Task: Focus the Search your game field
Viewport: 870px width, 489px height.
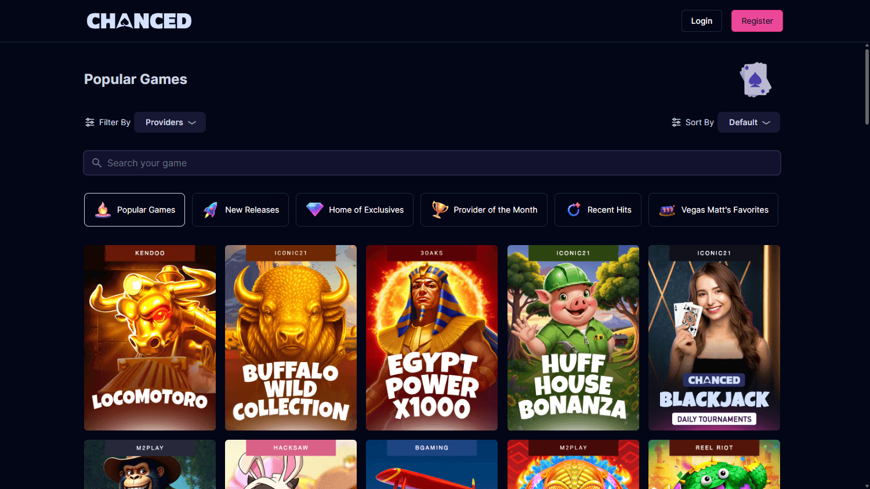Action: (x=432, y=163)
